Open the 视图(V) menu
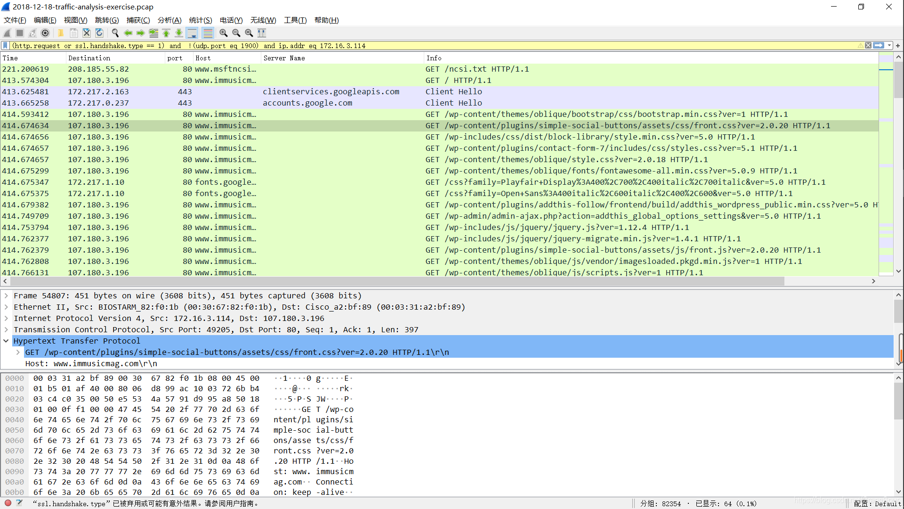Screen dimensions: 904x509 pyautogui.click(x=76, y=20)
